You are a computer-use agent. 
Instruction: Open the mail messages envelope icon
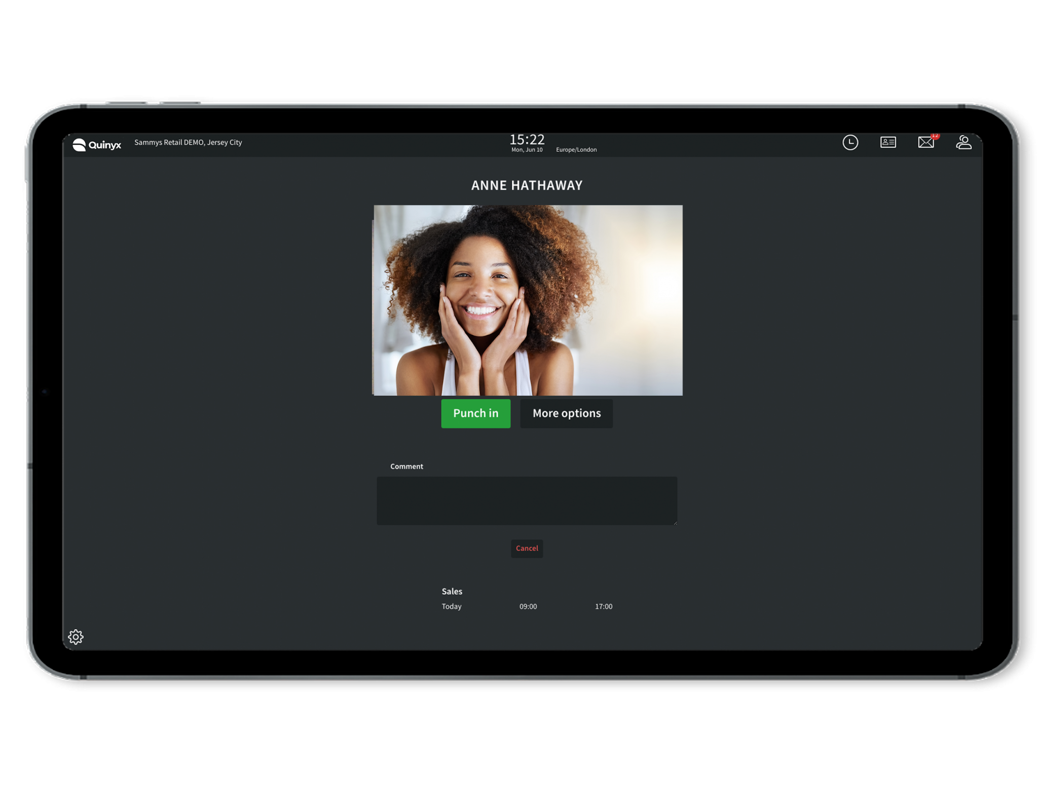(925, 143)
